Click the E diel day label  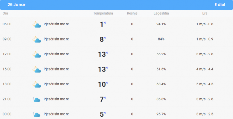point(220,5)
